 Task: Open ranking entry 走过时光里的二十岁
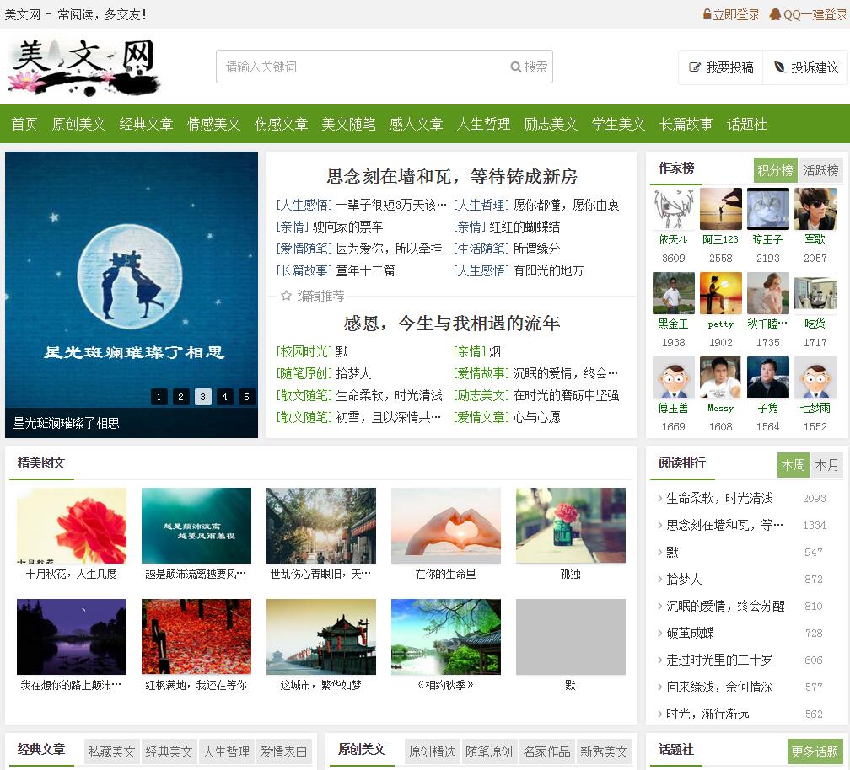718,660
